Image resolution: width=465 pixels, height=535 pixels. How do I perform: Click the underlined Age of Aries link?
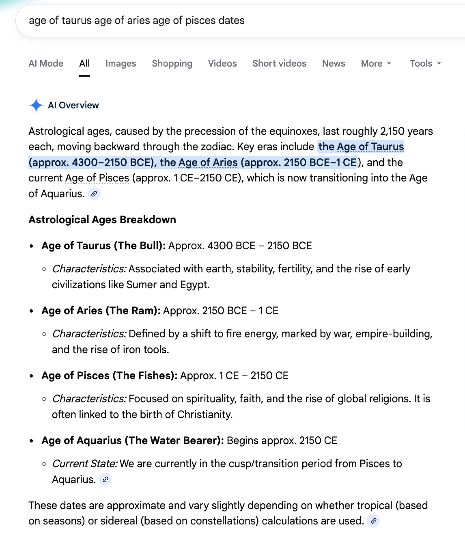pos(208,162)
